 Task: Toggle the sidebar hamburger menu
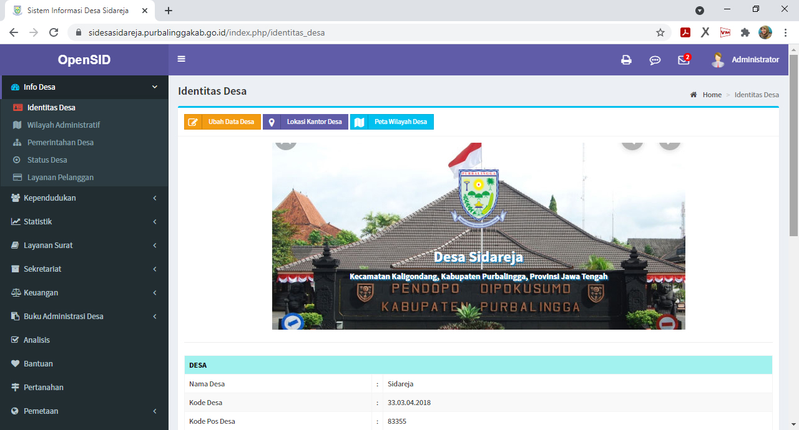coord(182,59)
